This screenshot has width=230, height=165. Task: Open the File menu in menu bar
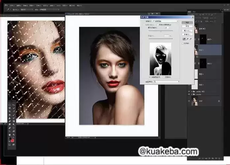(x=12, y=6)
